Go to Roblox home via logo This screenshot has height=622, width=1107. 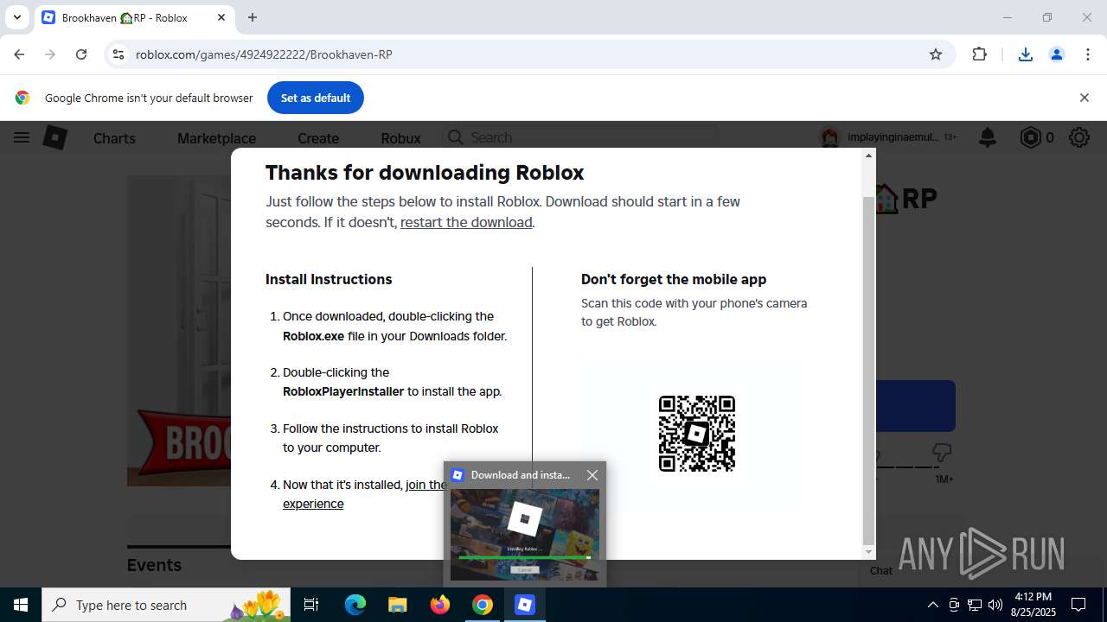coord(55,137)
